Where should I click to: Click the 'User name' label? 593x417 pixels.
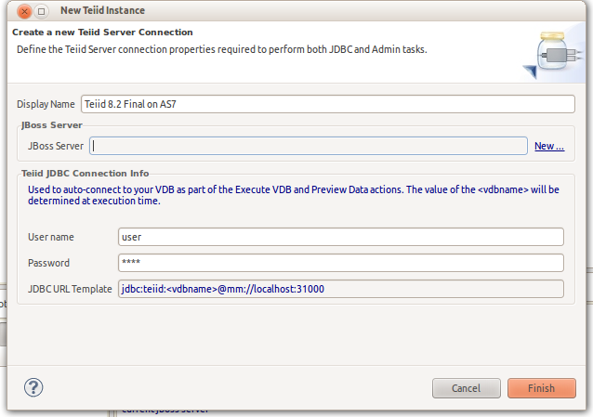coord(51,237)
